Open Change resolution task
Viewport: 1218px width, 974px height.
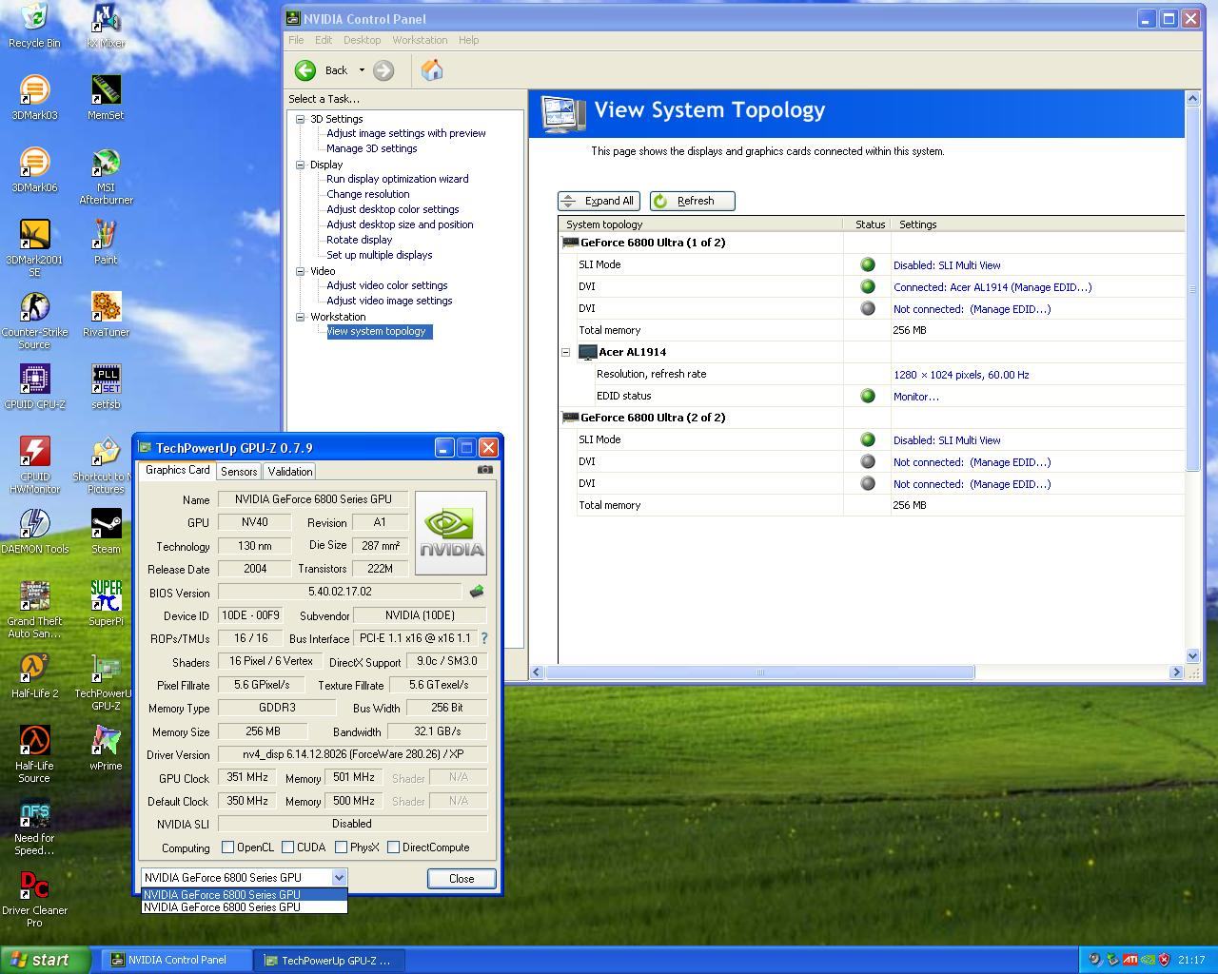click(x=367, y=194)
